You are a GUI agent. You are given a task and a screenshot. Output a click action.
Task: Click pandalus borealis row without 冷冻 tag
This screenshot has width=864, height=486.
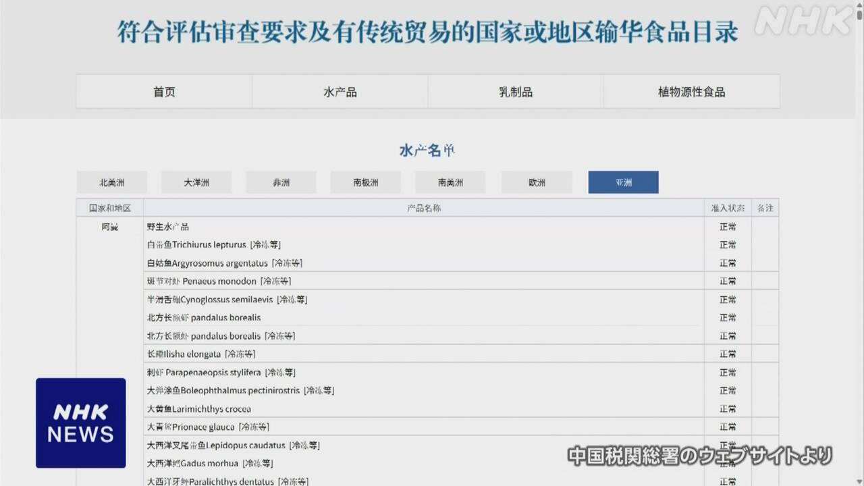click(424, 317)
